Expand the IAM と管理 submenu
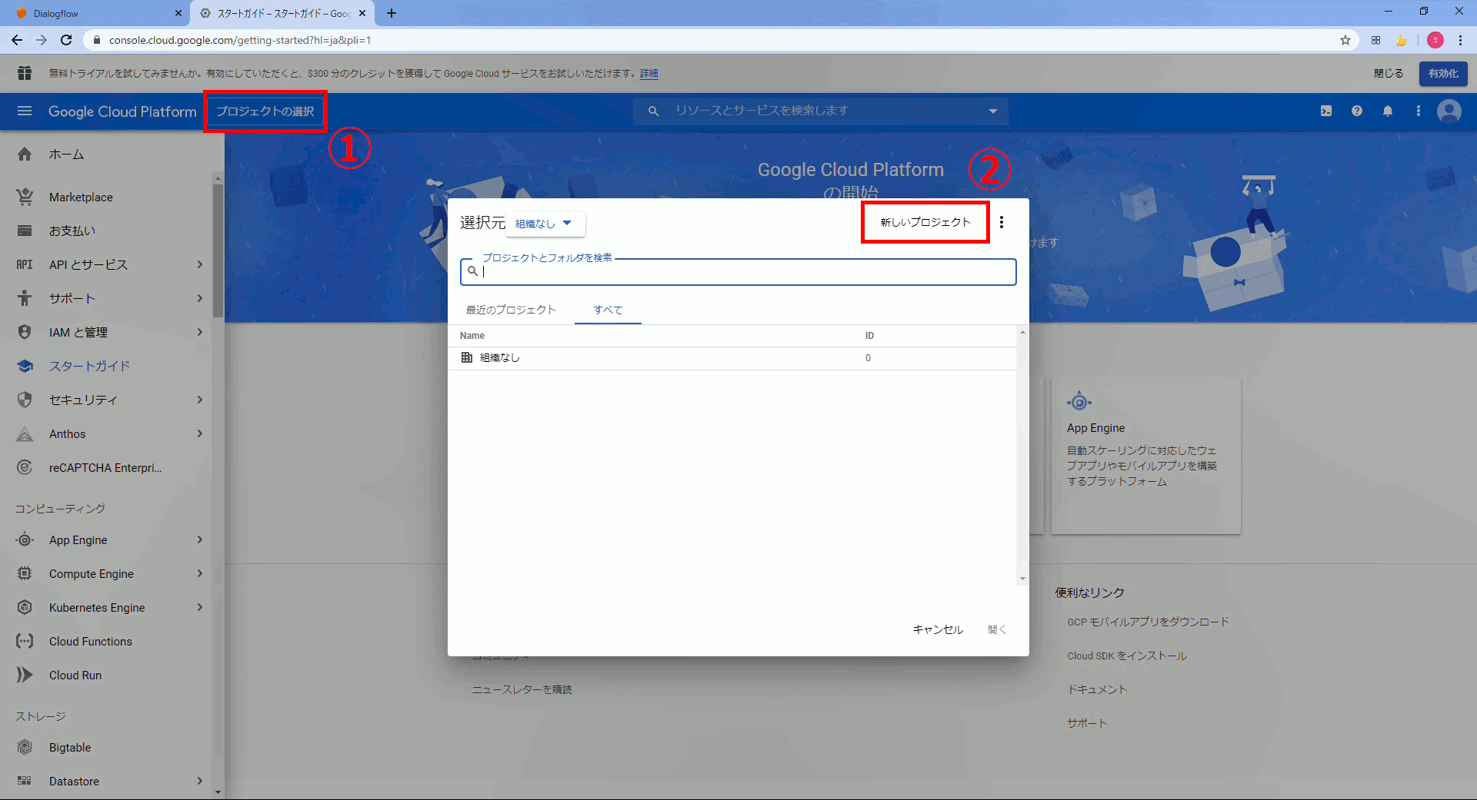The width and height of the screenshot is (1477, 800). pos(200,332)
